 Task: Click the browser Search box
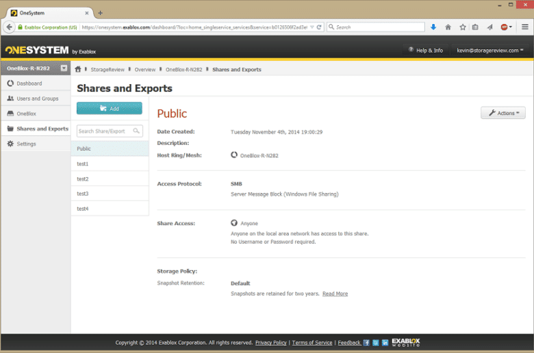[x=376, y=27]
